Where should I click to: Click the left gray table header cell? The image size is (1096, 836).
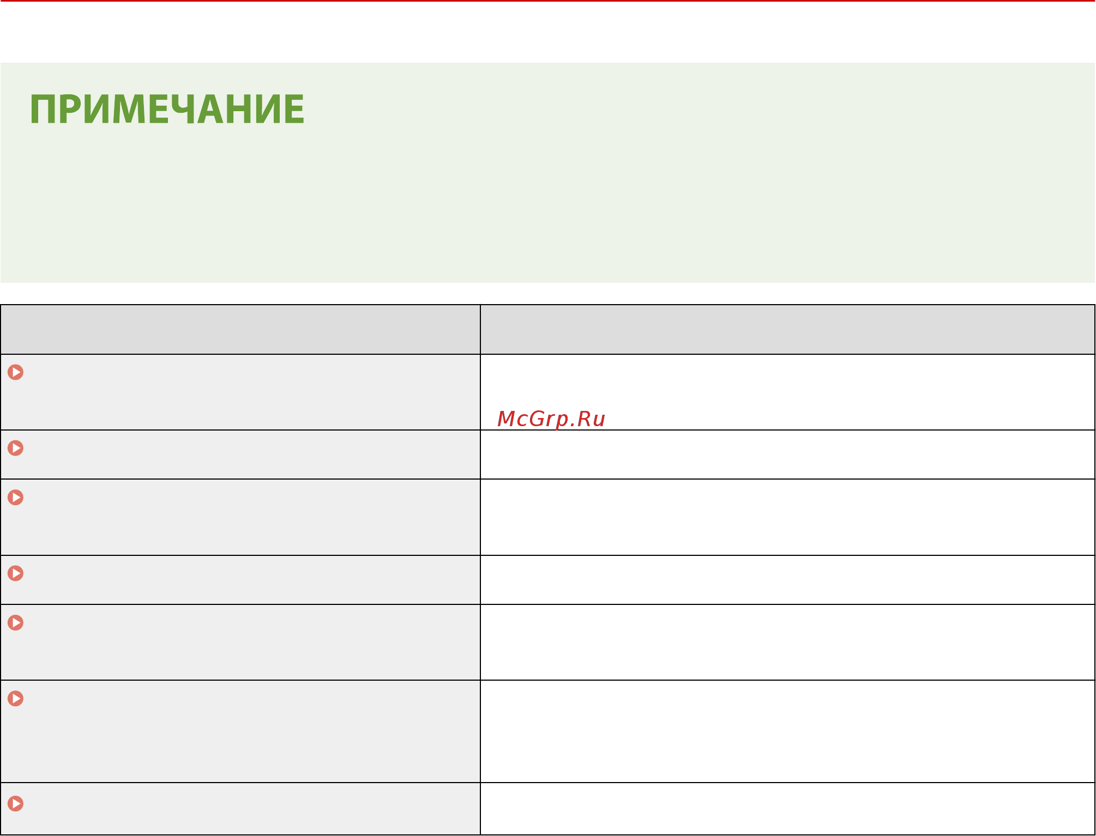pos(240,329)
